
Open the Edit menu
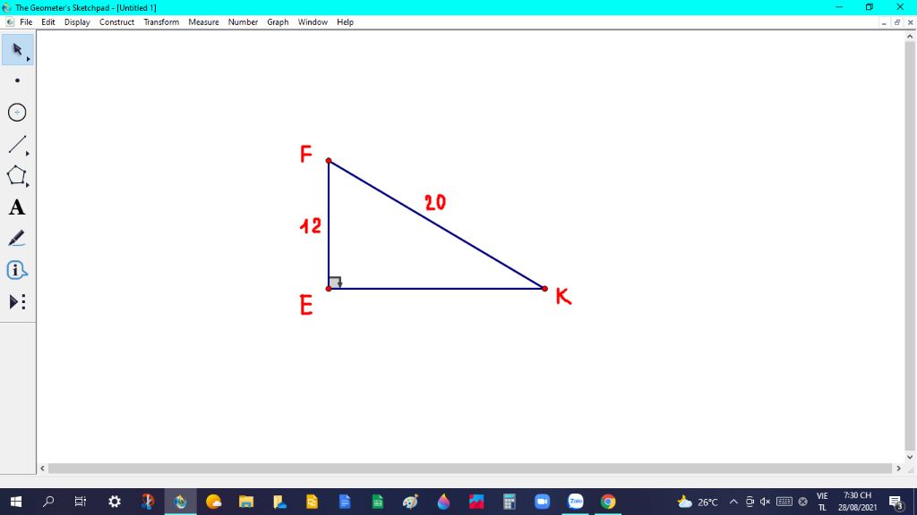48,22
